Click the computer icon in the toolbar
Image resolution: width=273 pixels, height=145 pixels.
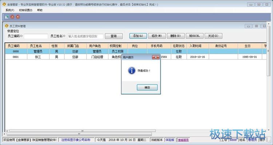point(7,17)
